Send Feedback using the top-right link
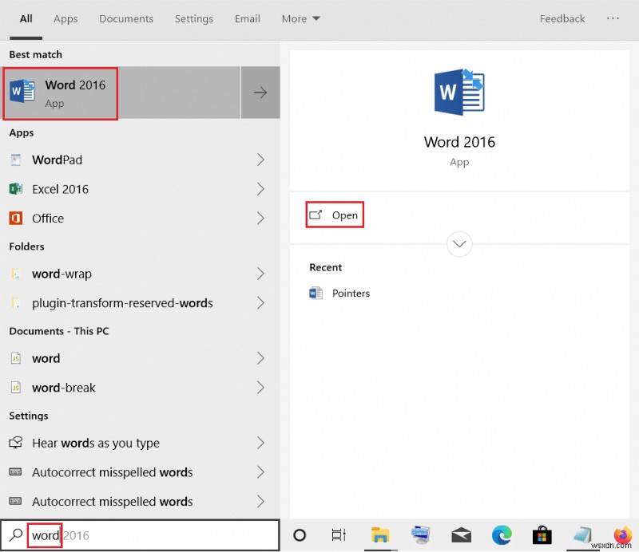This screenshot has width=639, height=552. click(x=562, y=18)
